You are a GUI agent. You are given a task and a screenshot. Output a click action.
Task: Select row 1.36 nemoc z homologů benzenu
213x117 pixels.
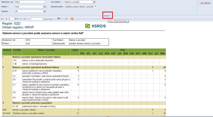coord(89,64)
